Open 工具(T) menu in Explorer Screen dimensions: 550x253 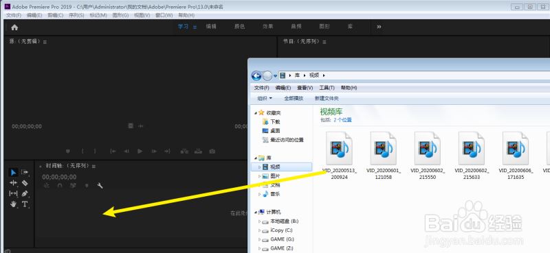[327, 88]
